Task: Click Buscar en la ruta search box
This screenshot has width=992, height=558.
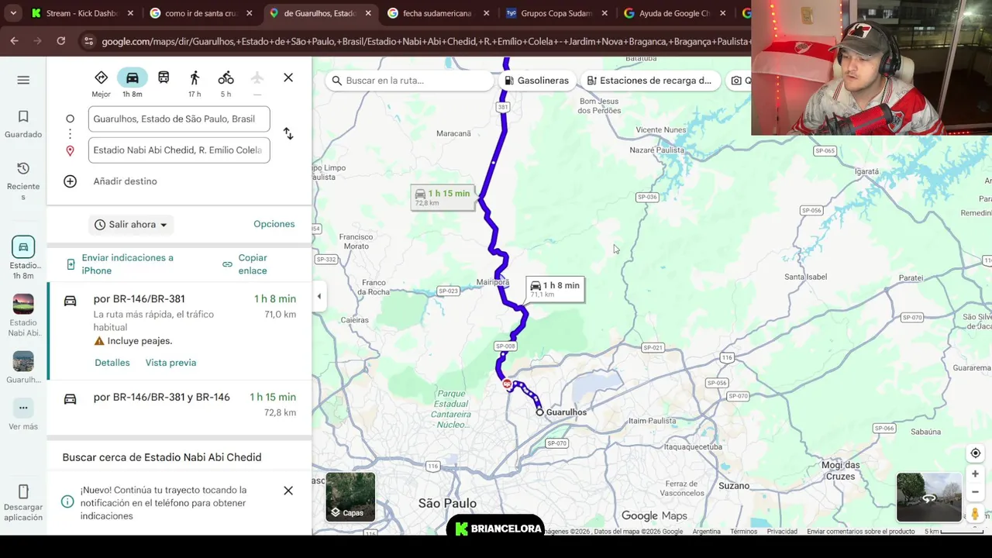Action: (x=409, y=81)
